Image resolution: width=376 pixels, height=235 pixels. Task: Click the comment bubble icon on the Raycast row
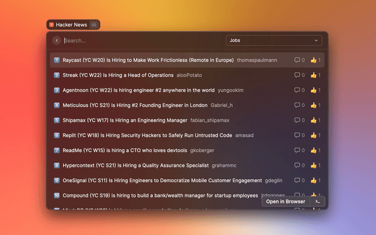[297, 60]
